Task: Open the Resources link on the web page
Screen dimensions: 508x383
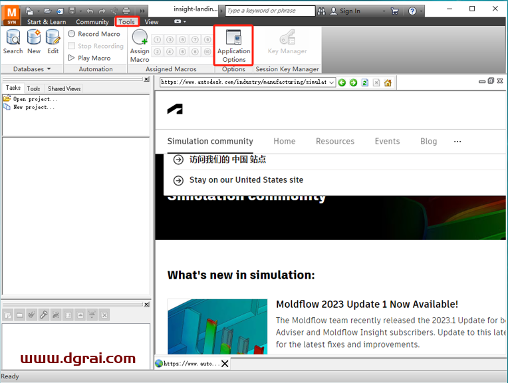Action: (x=335, y=141)
